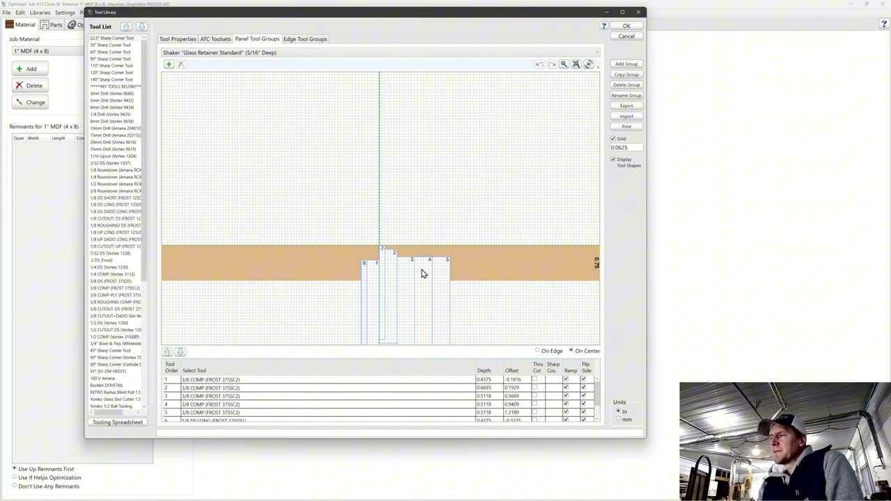Open the Settings menu
891x501 pixels.
click(65, 13)
